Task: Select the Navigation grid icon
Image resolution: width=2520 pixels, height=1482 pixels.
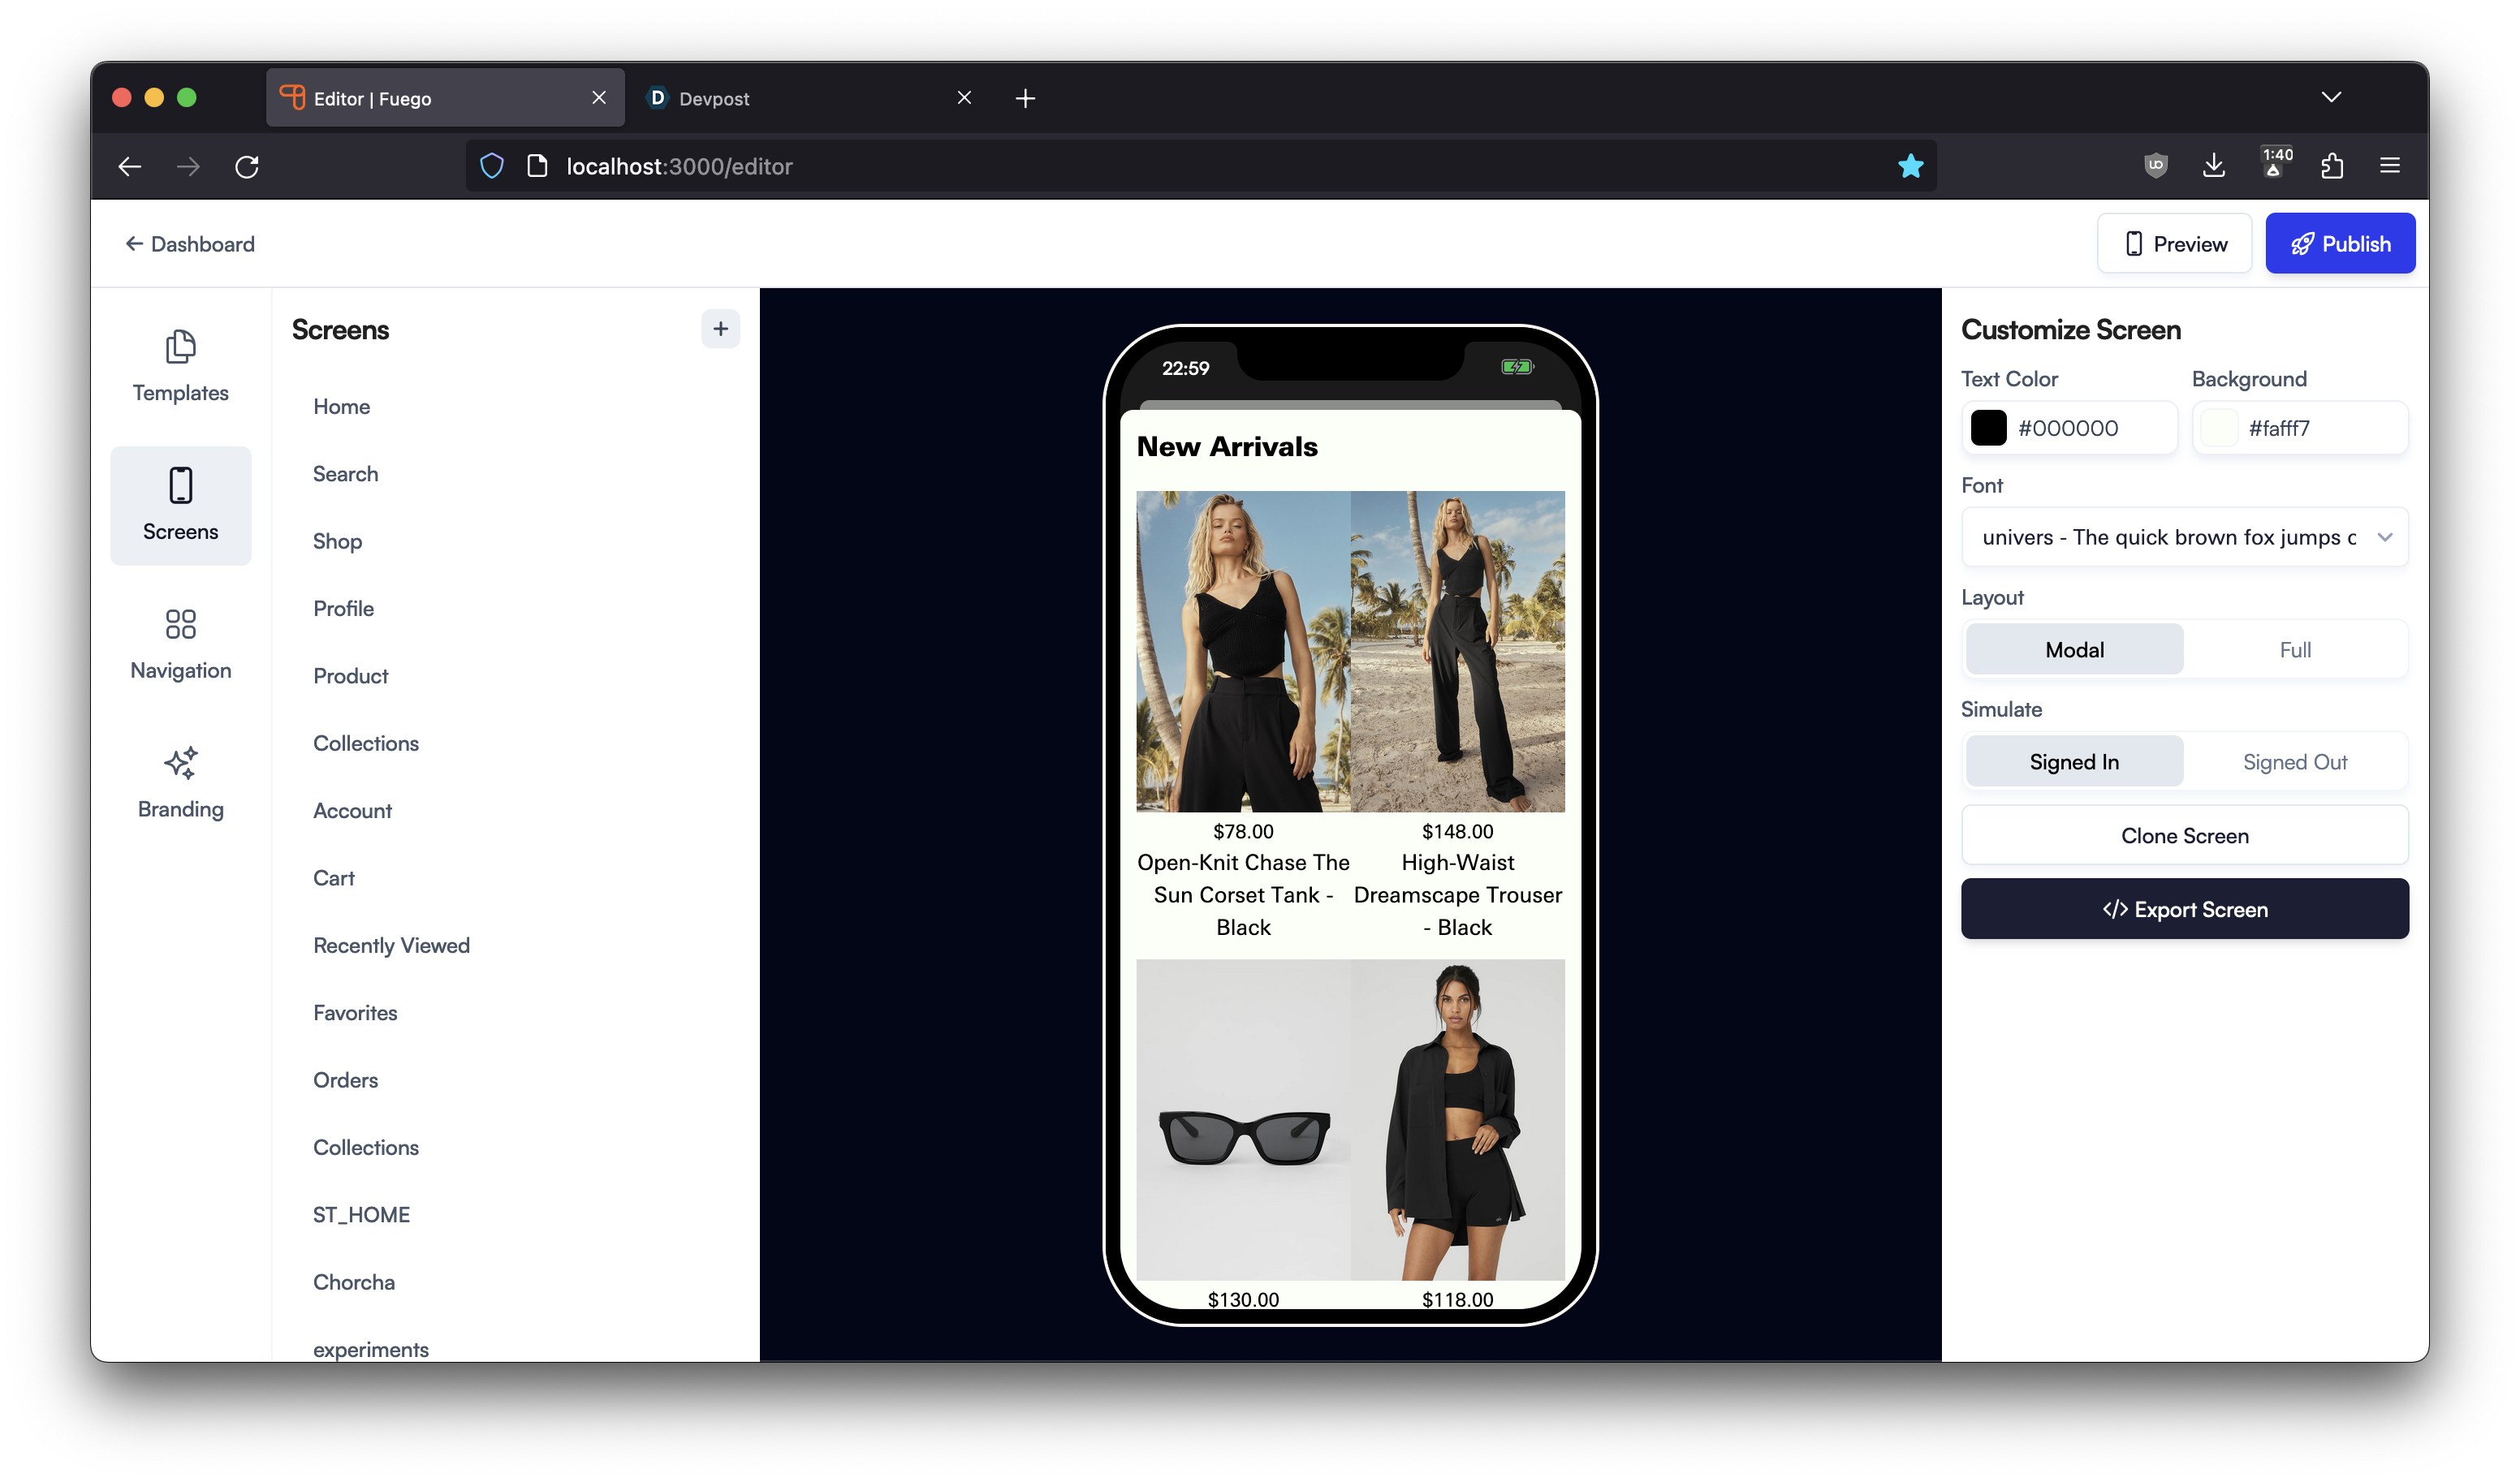Action: 180,624
